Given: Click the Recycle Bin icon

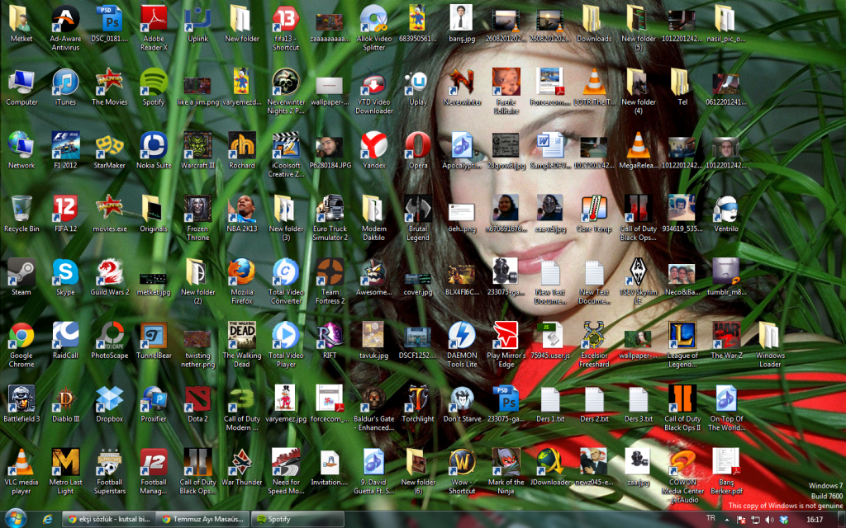Looking at the screenshot, I should point(21,209).
